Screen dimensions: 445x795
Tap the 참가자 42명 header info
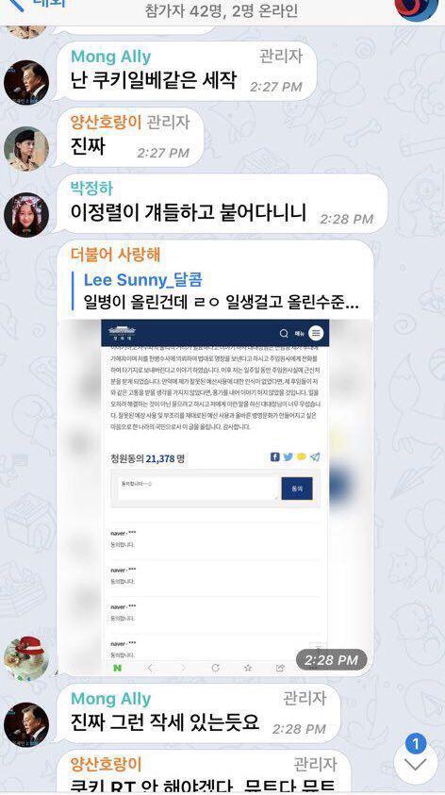click(x=221, y=10)
